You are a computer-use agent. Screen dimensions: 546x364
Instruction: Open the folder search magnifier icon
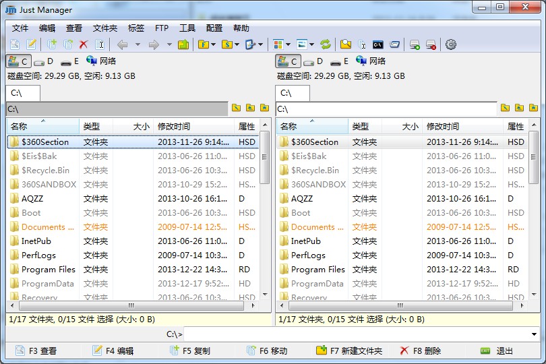346,44
